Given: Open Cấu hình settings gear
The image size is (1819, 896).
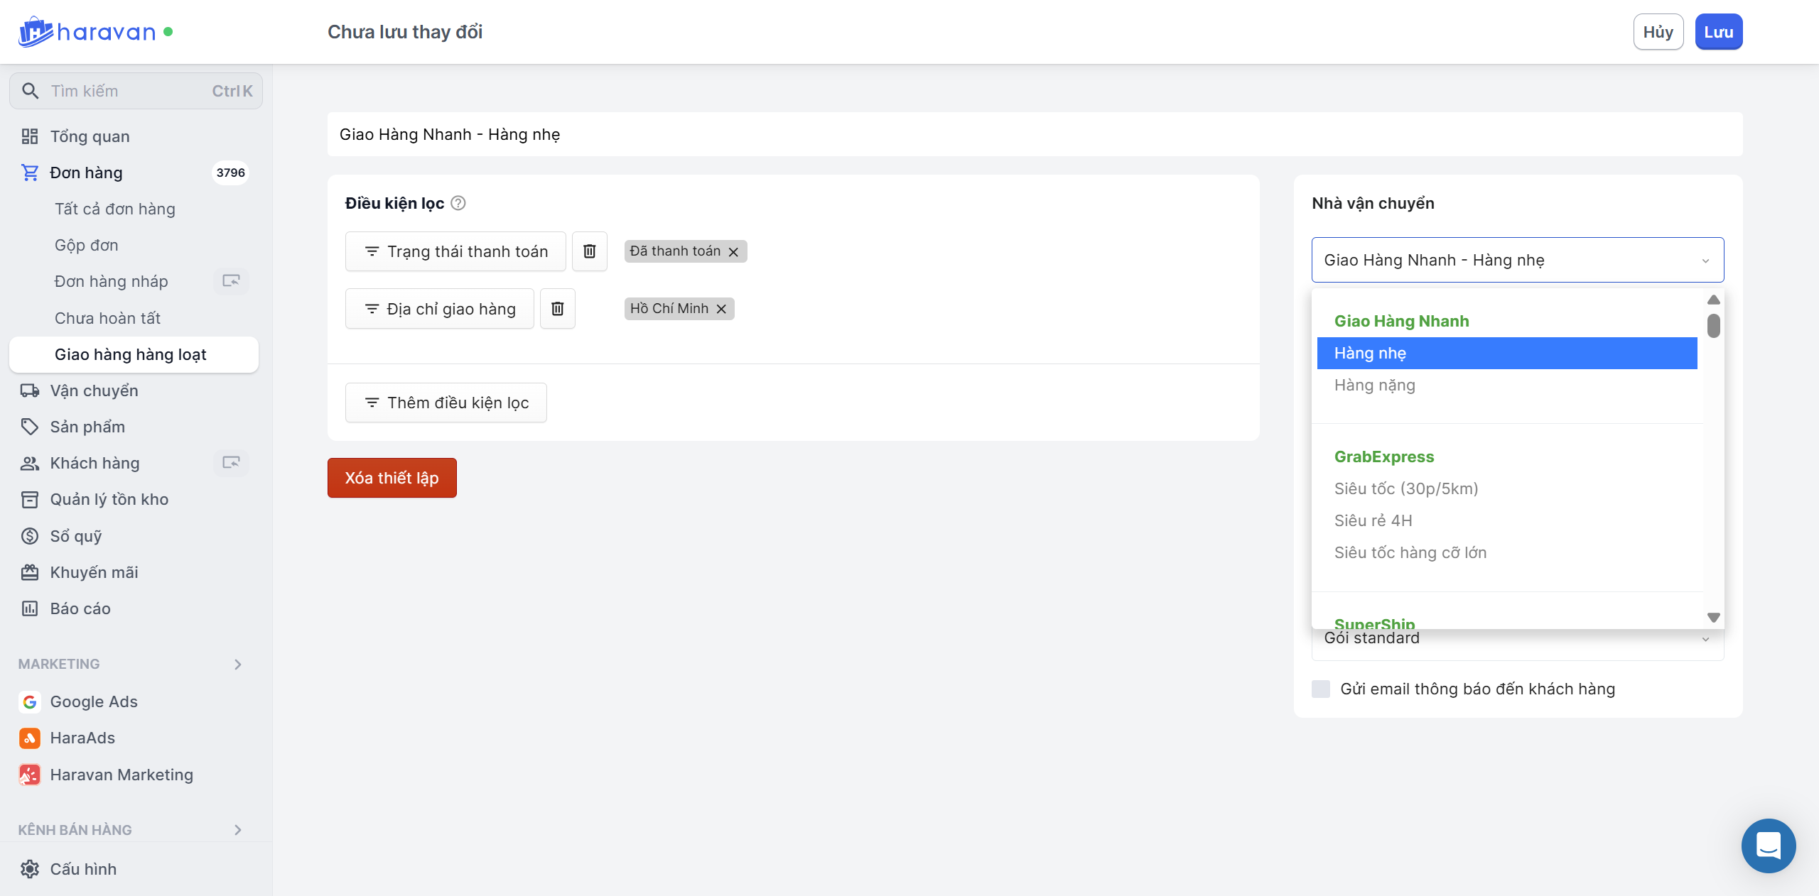Looking at the screenshot, I should pos(30,869).
